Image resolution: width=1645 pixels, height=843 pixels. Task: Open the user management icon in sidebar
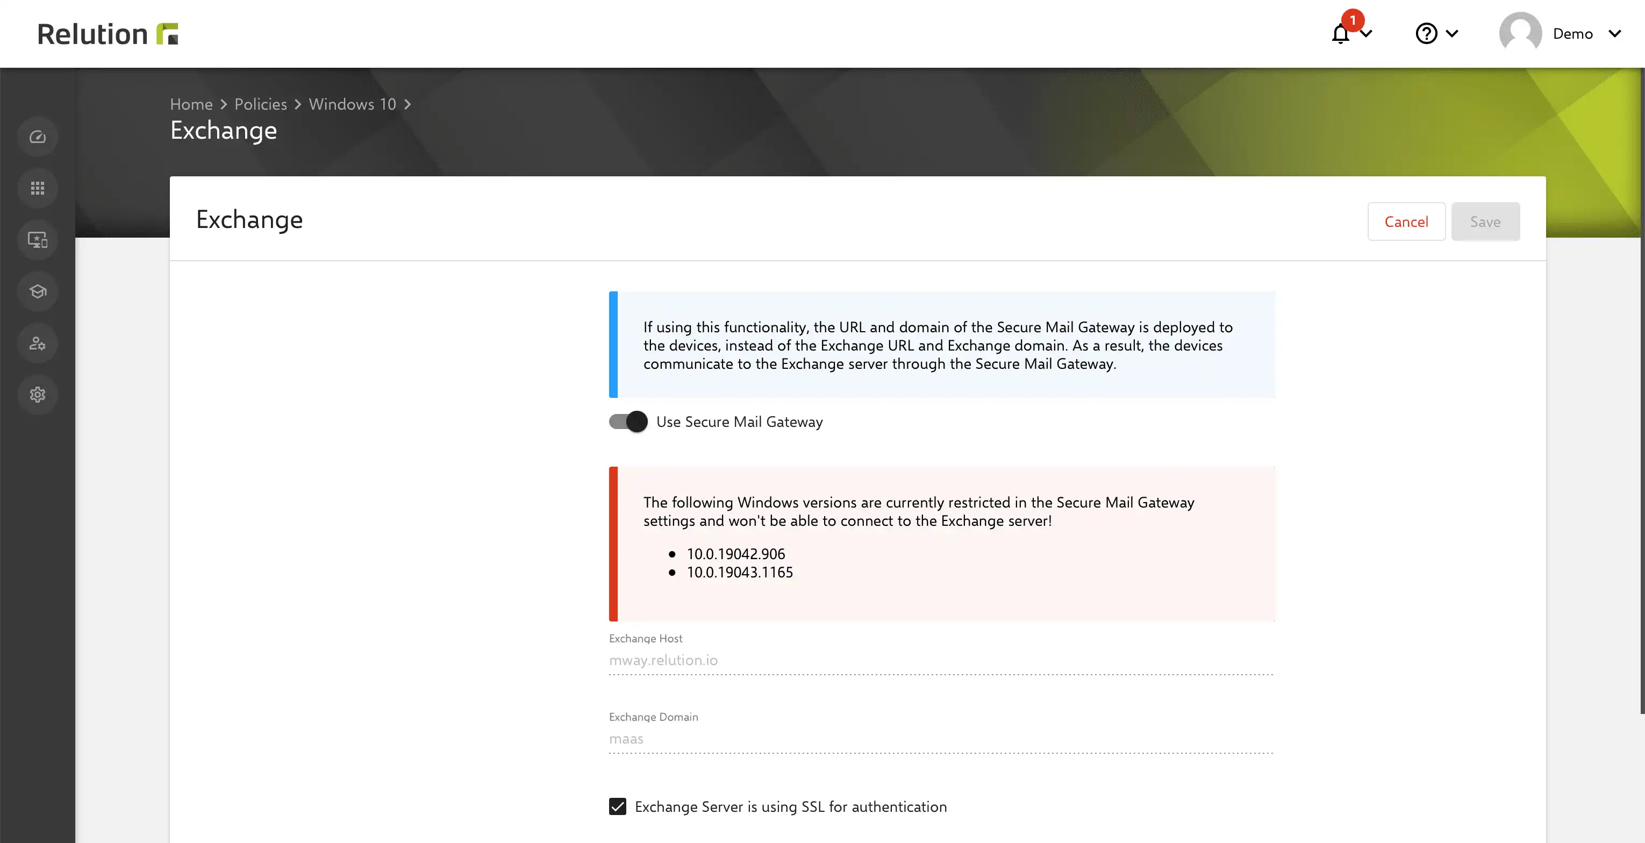38,343
